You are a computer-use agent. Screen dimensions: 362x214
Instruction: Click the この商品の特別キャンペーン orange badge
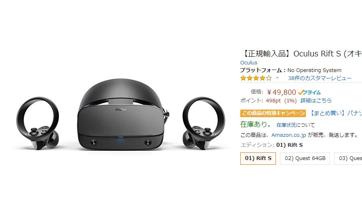click(273, 113)
